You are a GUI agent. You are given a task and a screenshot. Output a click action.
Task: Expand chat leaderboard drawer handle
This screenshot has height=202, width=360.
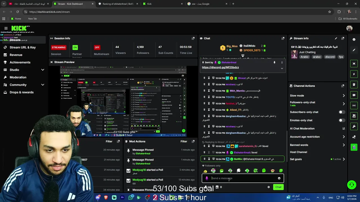[243, 56]
